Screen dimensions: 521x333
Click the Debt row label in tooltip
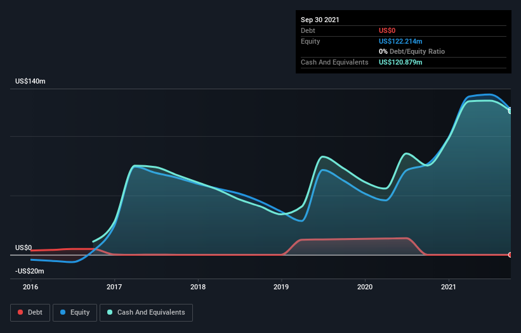click(308, 30)
